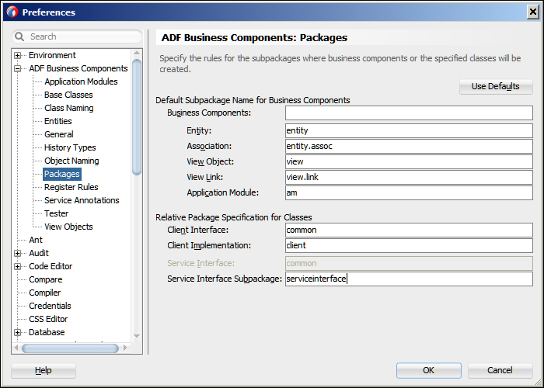
Task: Click the View Object field
Action: point(409,161)
